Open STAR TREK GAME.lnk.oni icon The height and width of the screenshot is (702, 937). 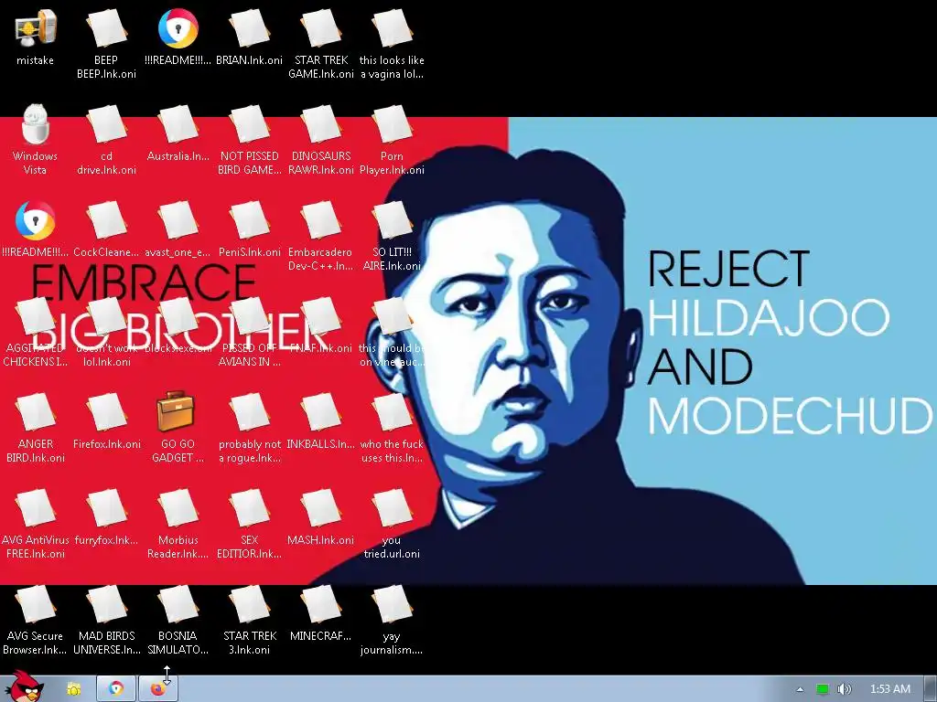321,28
